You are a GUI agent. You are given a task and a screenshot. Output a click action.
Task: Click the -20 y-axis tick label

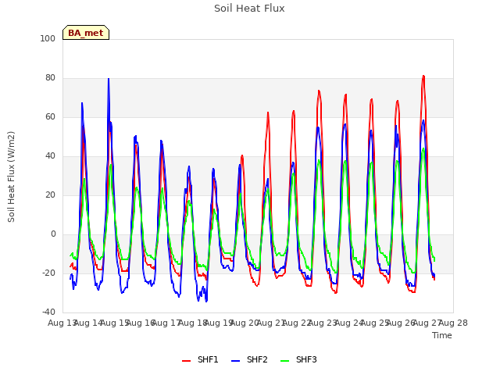pyautogui.click(x=48, y=273)
